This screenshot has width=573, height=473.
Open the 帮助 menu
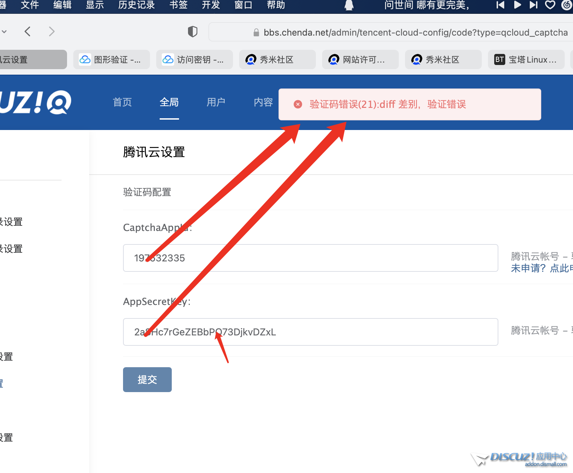tap(276, 5)
